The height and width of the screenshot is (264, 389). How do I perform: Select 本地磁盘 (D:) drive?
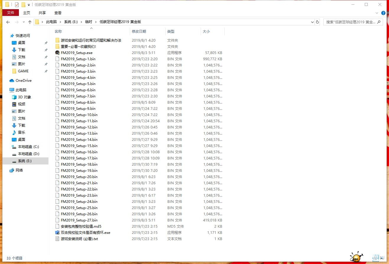(x=28, y=154)
